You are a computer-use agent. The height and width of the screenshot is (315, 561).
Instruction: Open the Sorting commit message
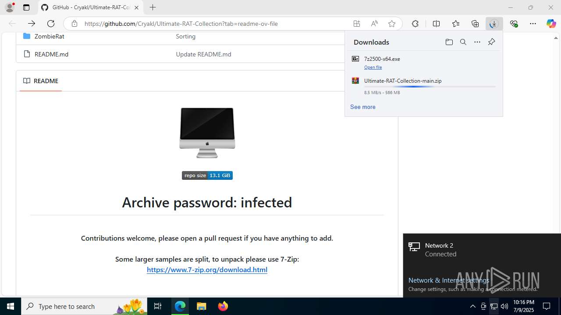185,36
